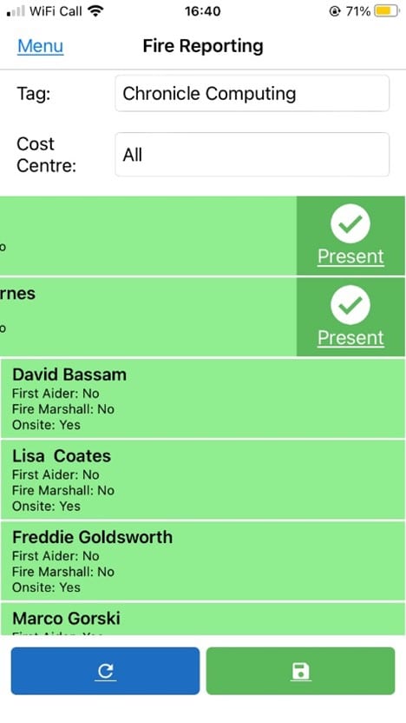Select the Marco Gorski entry
Viewport: 406px width, 723px height.
click(x=203, y=619)
